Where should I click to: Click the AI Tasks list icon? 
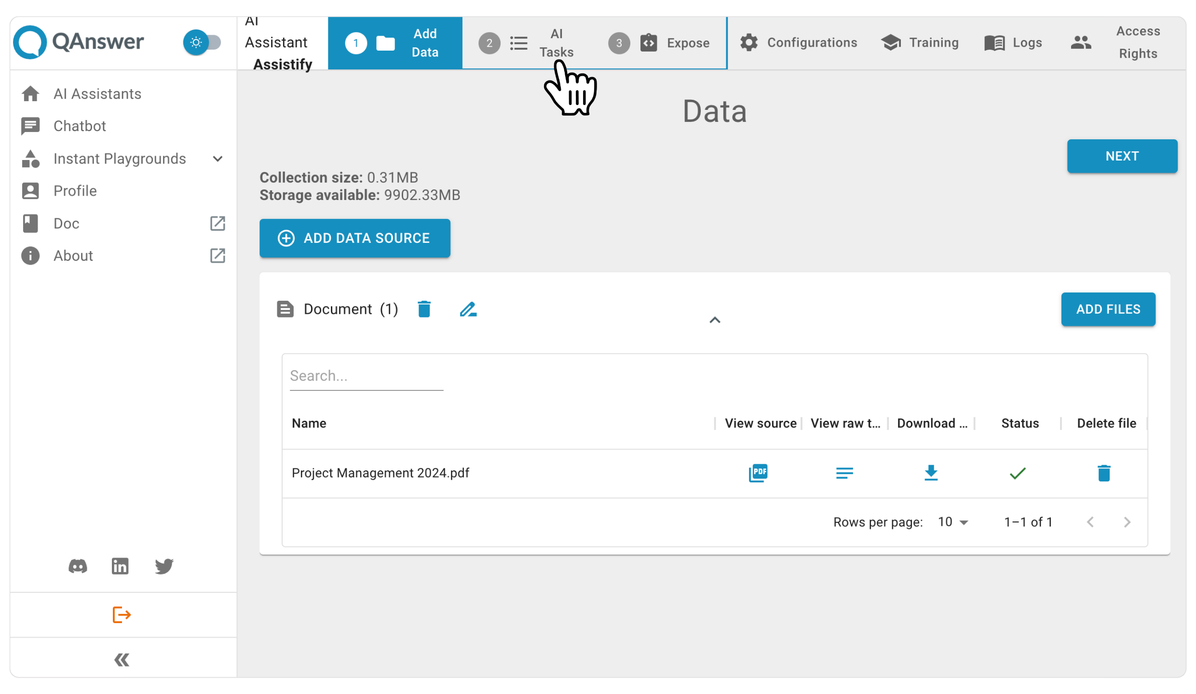(x=518, y=43)
